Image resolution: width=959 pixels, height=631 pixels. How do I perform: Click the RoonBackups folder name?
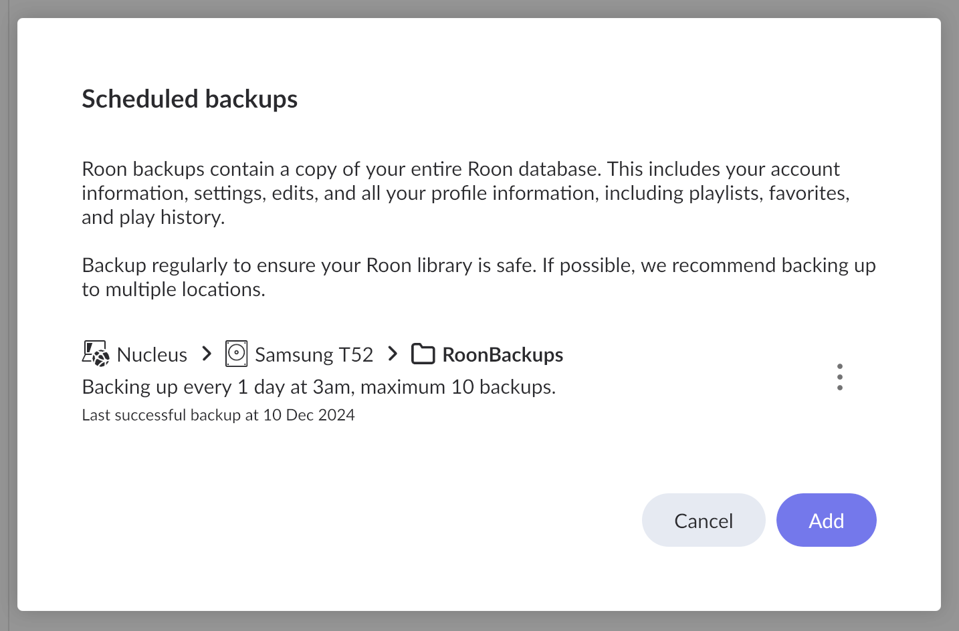503,354
